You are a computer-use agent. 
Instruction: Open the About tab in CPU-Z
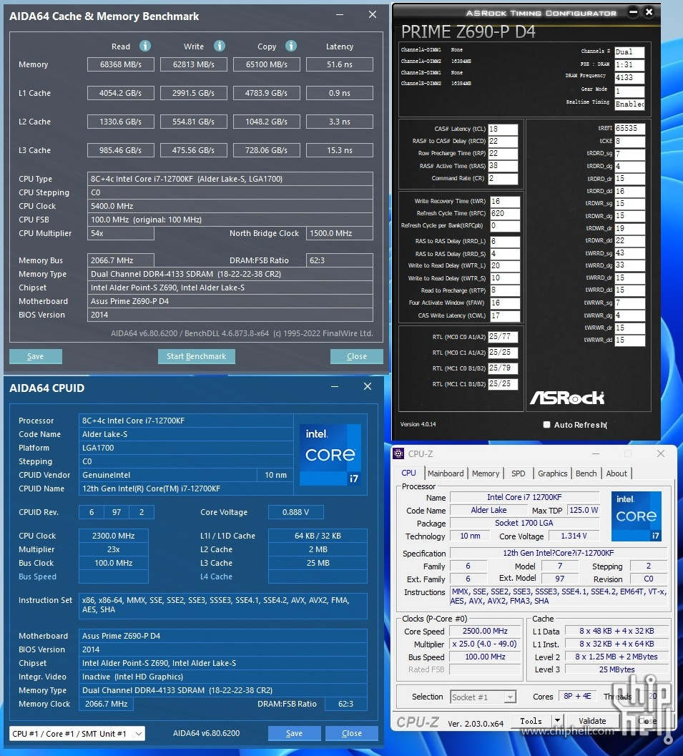[x=616, y=473]
